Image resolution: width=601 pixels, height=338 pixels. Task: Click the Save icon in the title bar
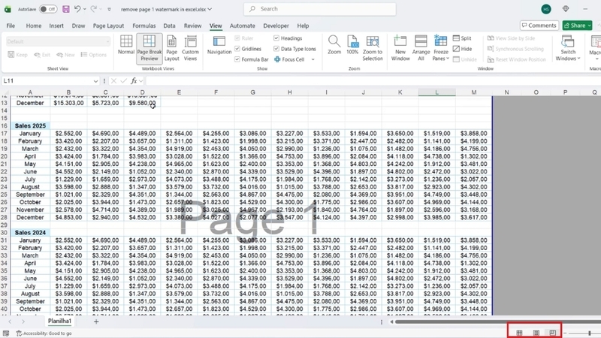click(x=66, y=9)
